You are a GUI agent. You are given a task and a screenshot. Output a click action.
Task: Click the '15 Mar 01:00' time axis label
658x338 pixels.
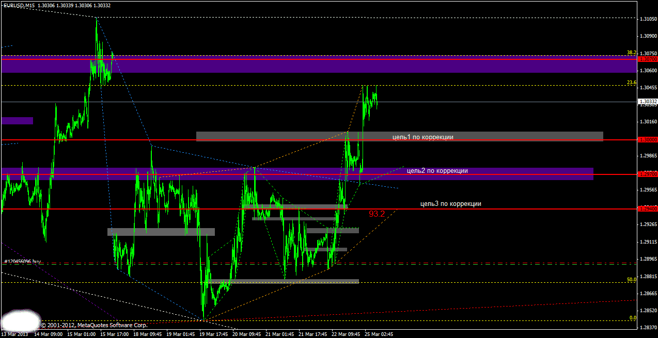82,334
